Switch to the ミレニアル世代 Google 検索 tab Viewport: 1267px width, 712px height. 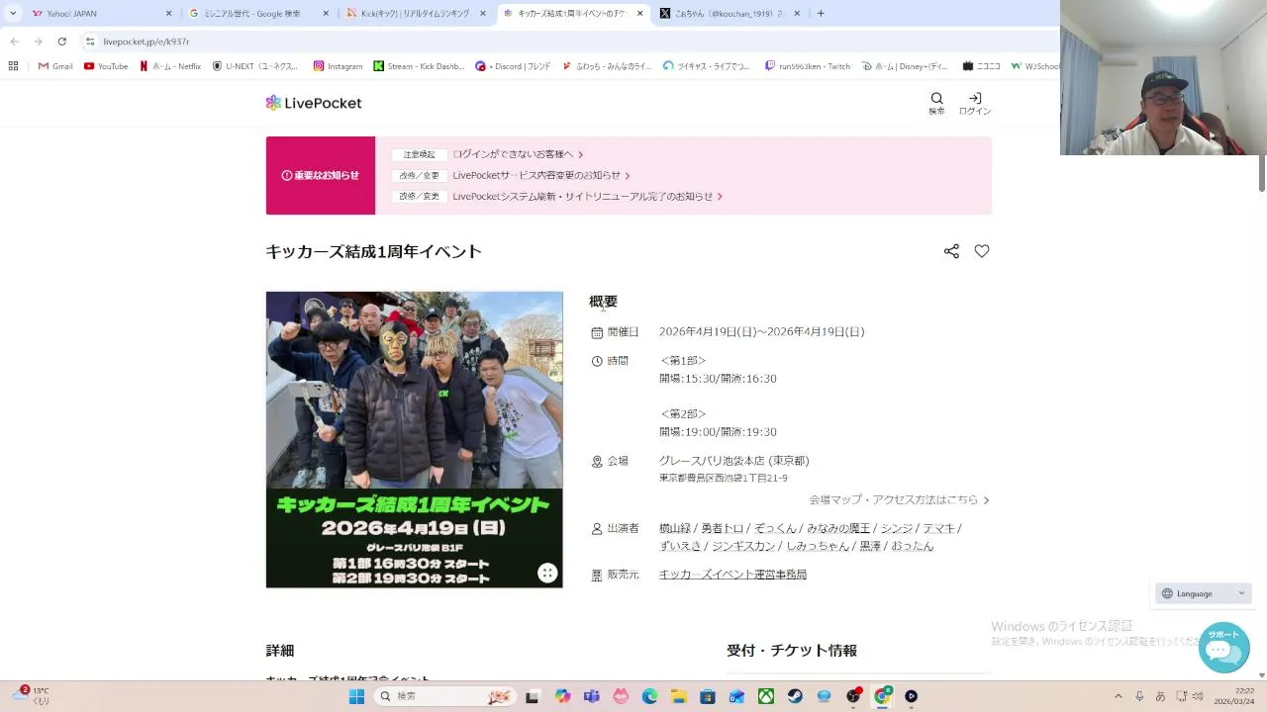click(257, 14)
